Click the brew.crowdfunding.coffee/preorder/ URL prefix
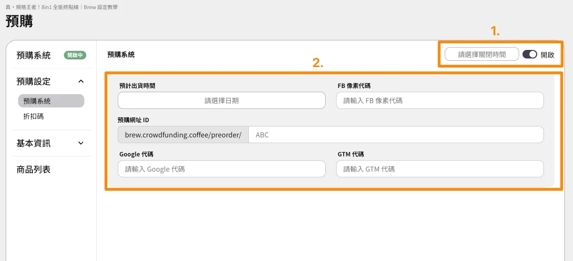 183,135
